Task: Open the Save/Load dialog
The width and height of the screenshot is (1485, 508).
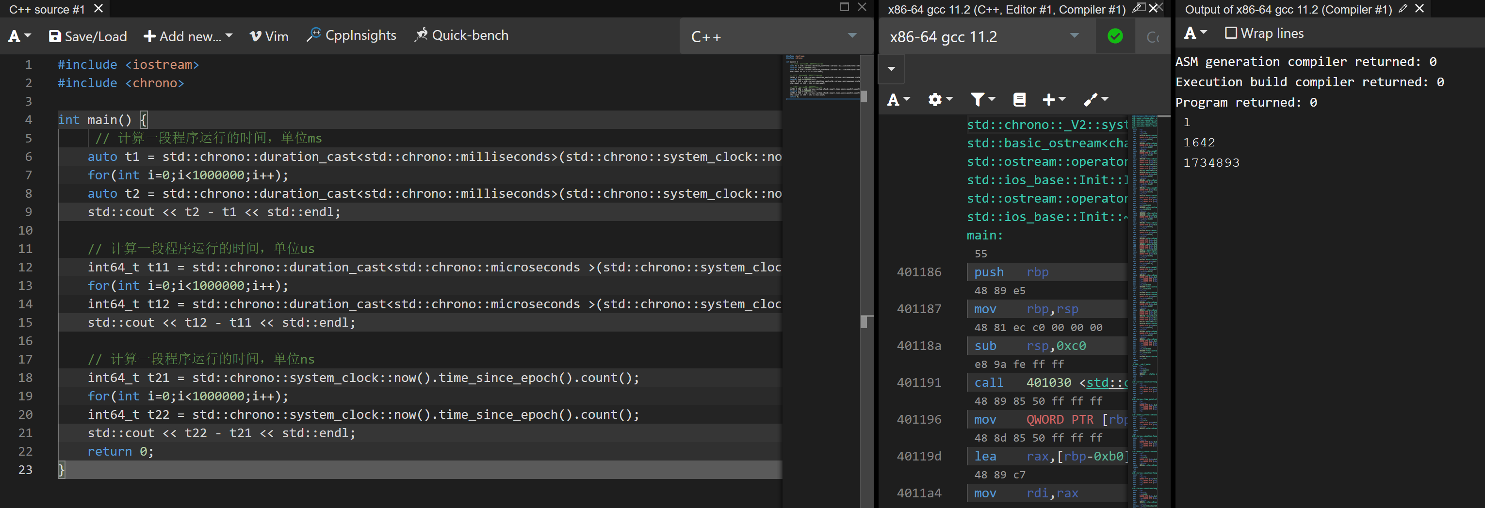Action: point(88,36)
